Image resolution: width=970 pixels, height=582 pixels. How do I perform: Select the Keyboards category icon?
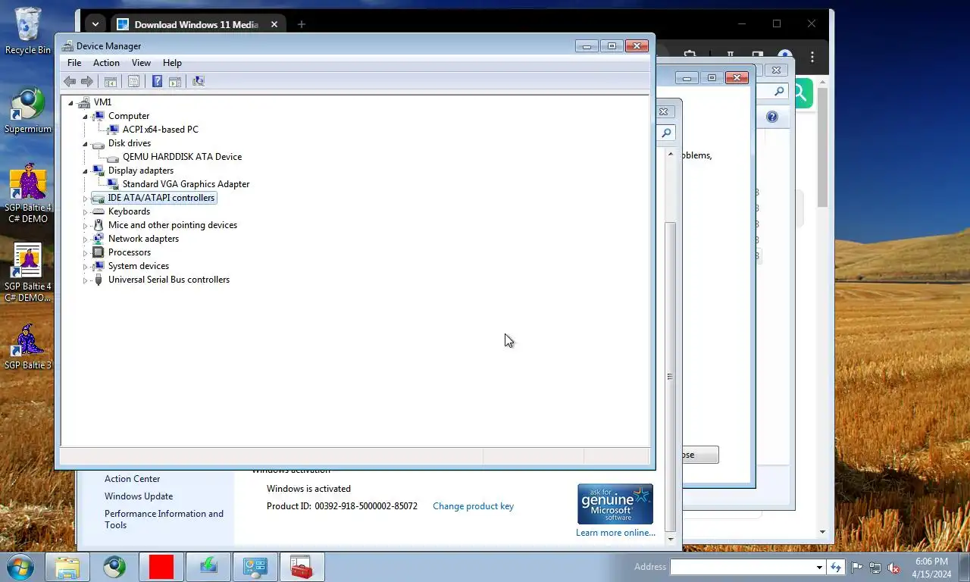[x=98, y=211]
